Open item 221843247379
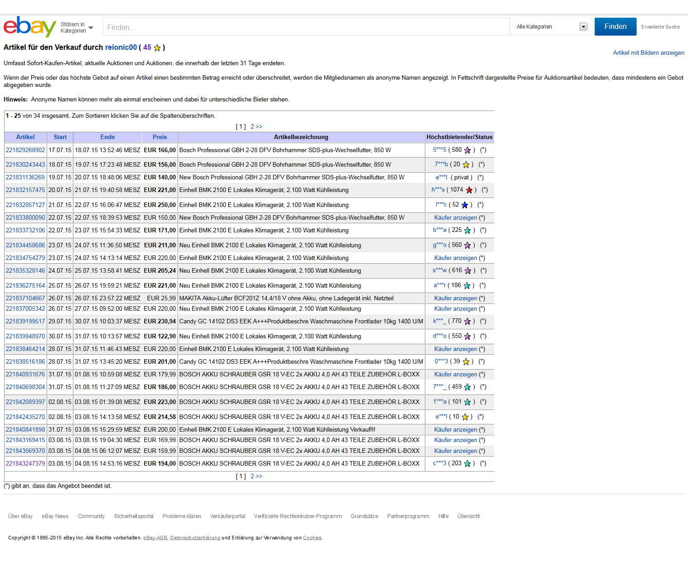The image size is (688, 563). pos(25,463)
